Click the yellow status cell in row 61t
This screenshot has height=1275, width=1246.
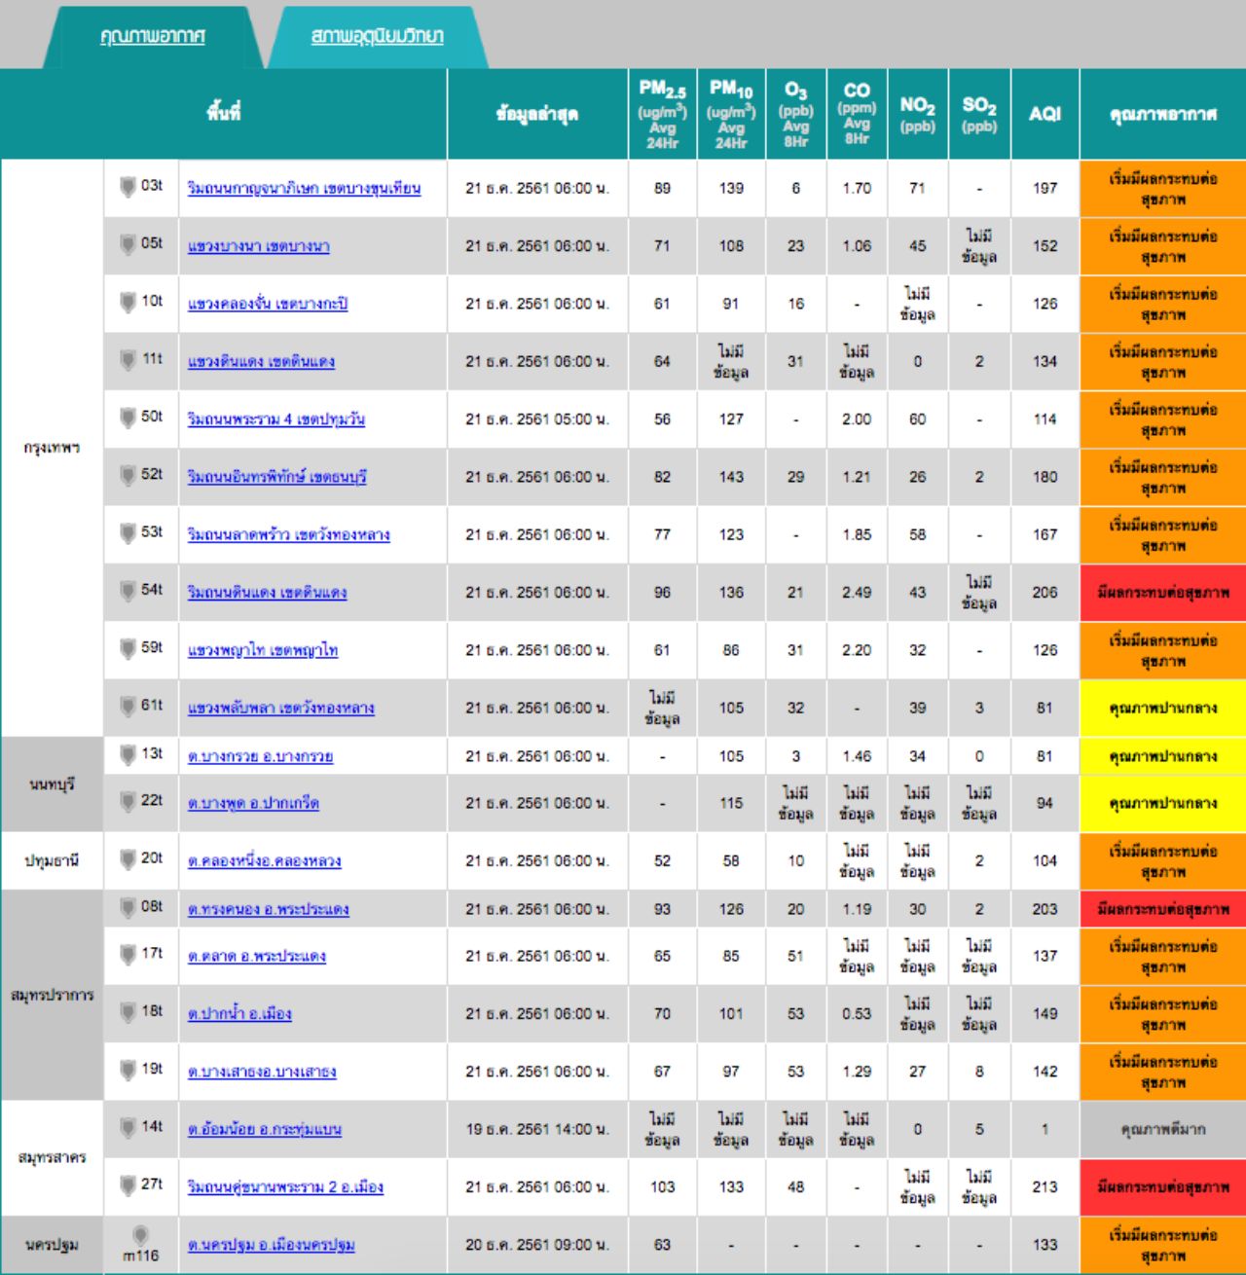point(1162,708)
